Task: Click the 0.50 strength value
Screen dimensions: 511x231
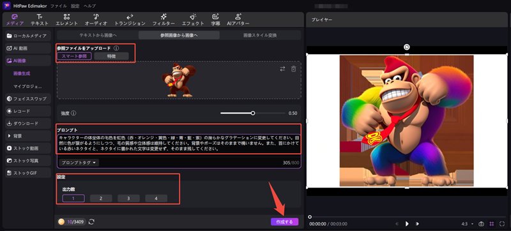Action: click(293, 113)
